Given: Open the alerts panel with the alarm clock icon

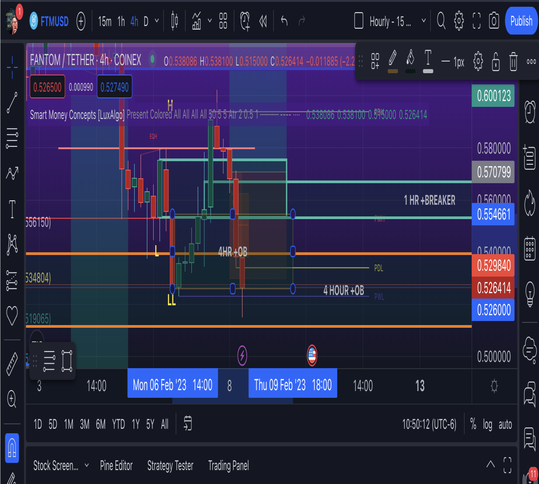Looking at the screenshot, I should (x=530, y=111).
